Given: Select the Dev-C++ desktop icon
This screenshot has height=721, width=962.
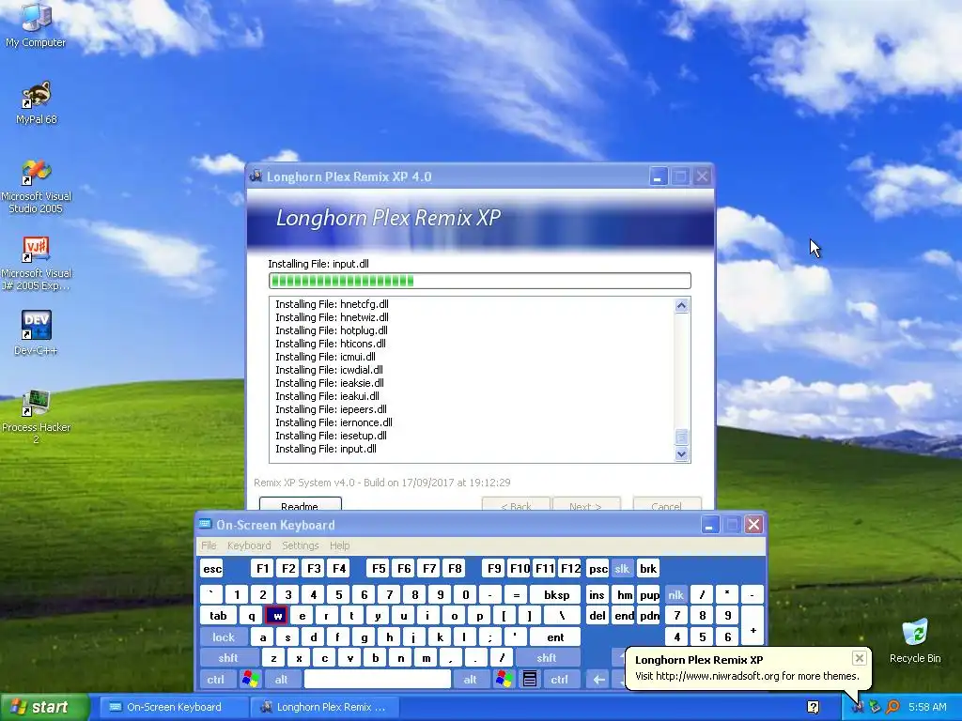Looking at the screenshot, I should 36,333.
